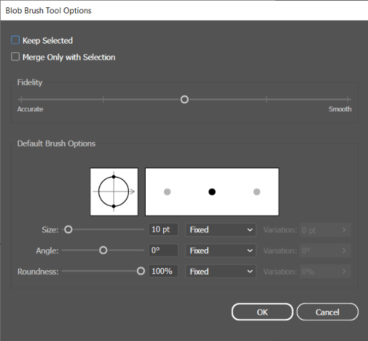Open the Angle Fixed dropdown
Viewport: 368px width, 341px height.
(221, 251)
